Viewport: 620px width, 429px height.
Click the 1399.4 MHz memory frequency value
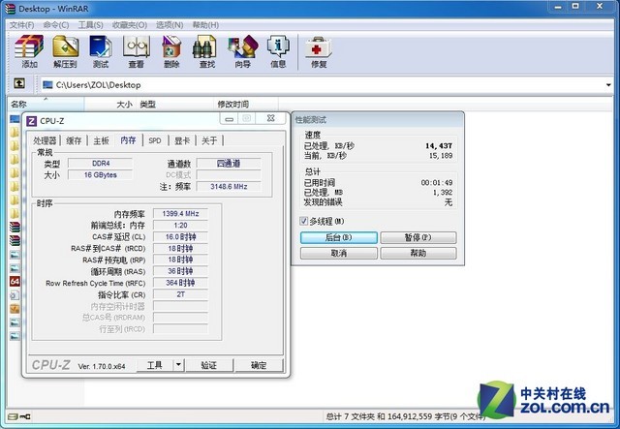180,213
